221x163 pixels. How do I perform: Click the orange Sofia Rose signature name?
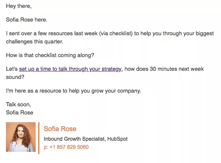click(x=60, y=129)
